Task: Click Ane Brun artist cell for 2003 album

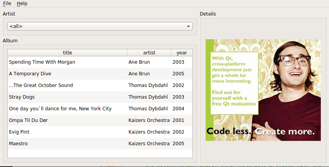Action: point(139,62)
